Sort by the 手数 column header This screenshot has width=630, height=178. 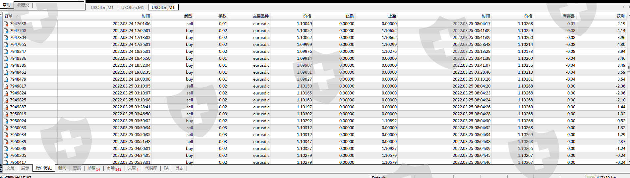[222, 16]
